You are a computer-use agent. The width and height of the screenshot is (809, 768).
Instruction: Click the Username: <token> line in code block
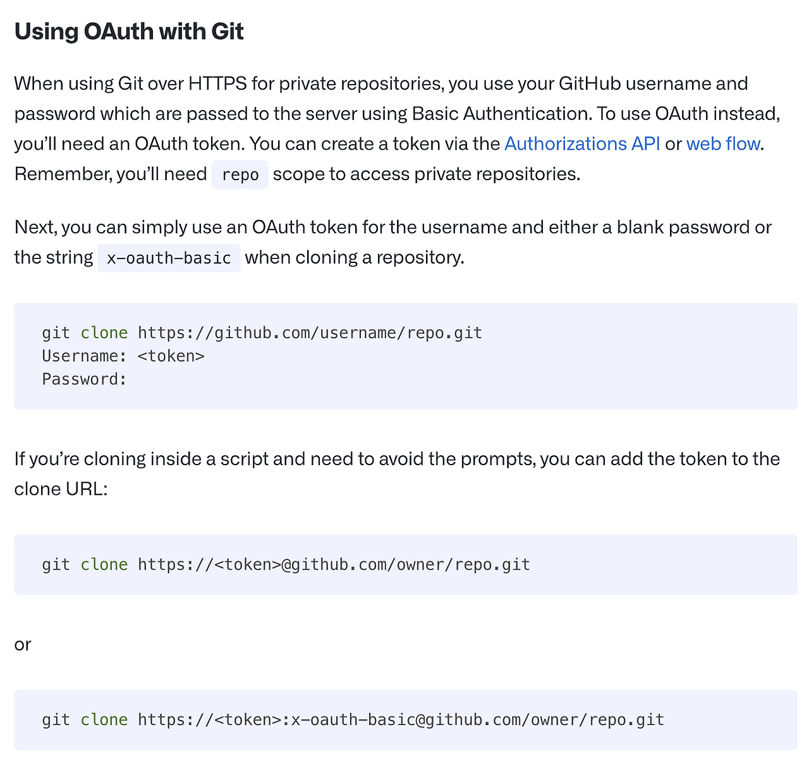123,356
